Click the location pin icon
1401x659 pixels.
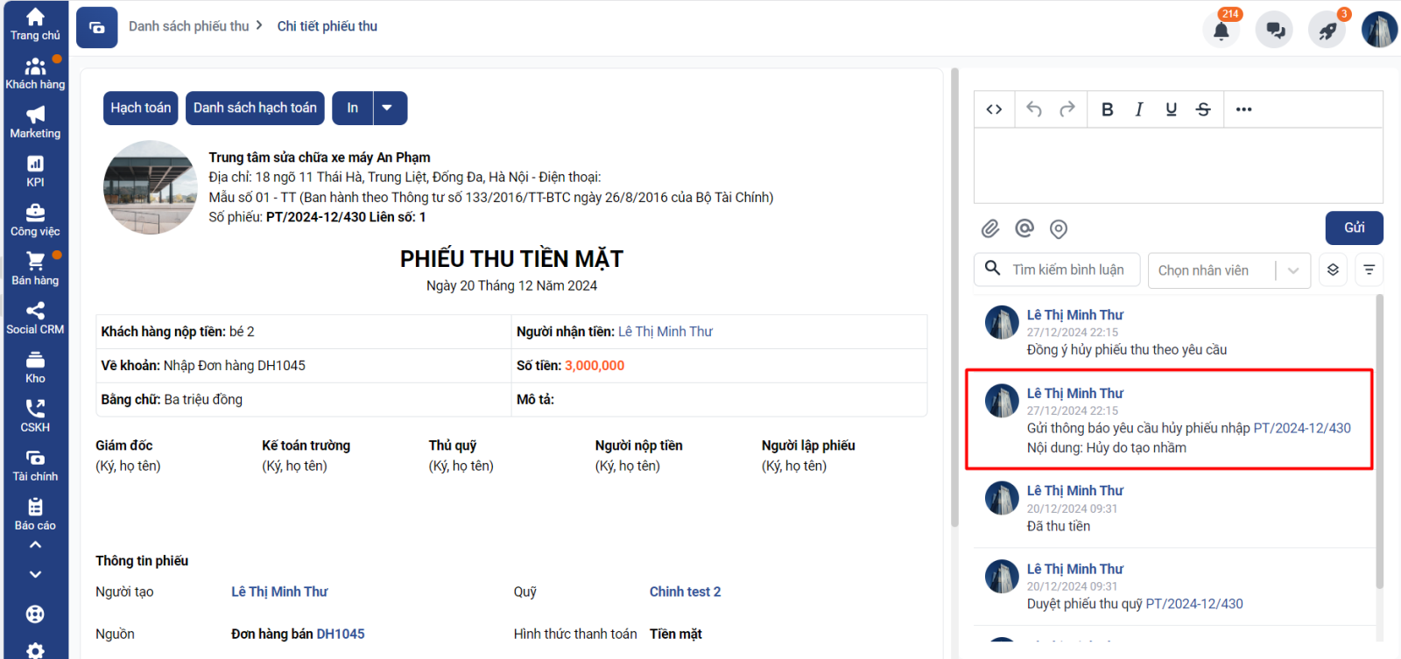(1059, 229)
